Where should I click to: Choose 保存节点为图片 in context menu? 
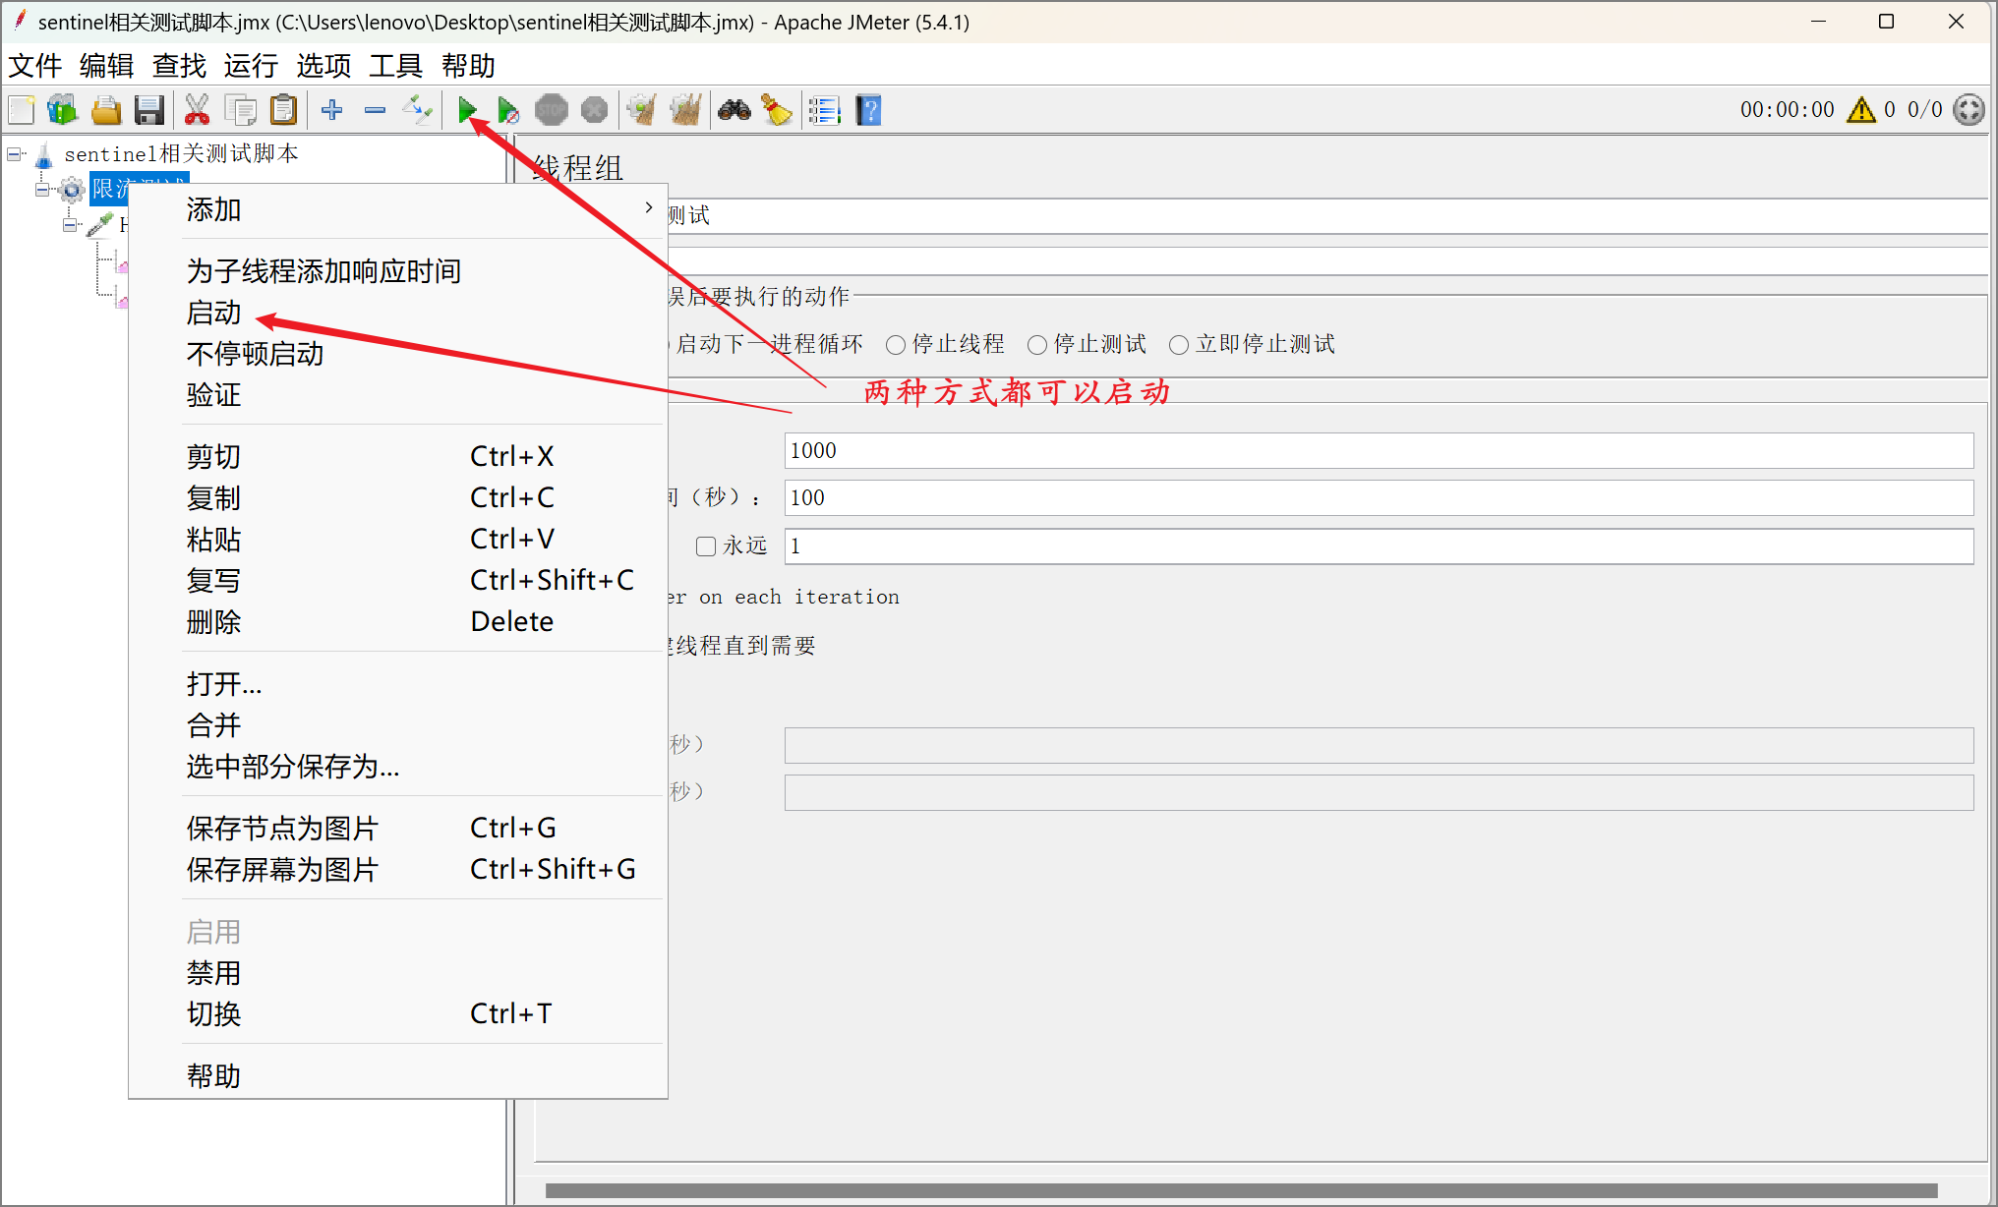click(398, 828)
